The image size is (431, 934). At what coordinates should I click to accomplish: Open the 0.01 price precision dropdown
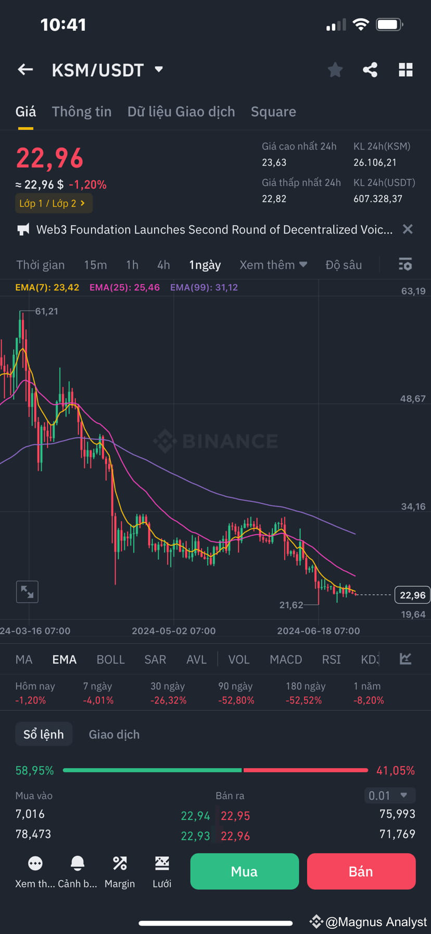[389, 795]
